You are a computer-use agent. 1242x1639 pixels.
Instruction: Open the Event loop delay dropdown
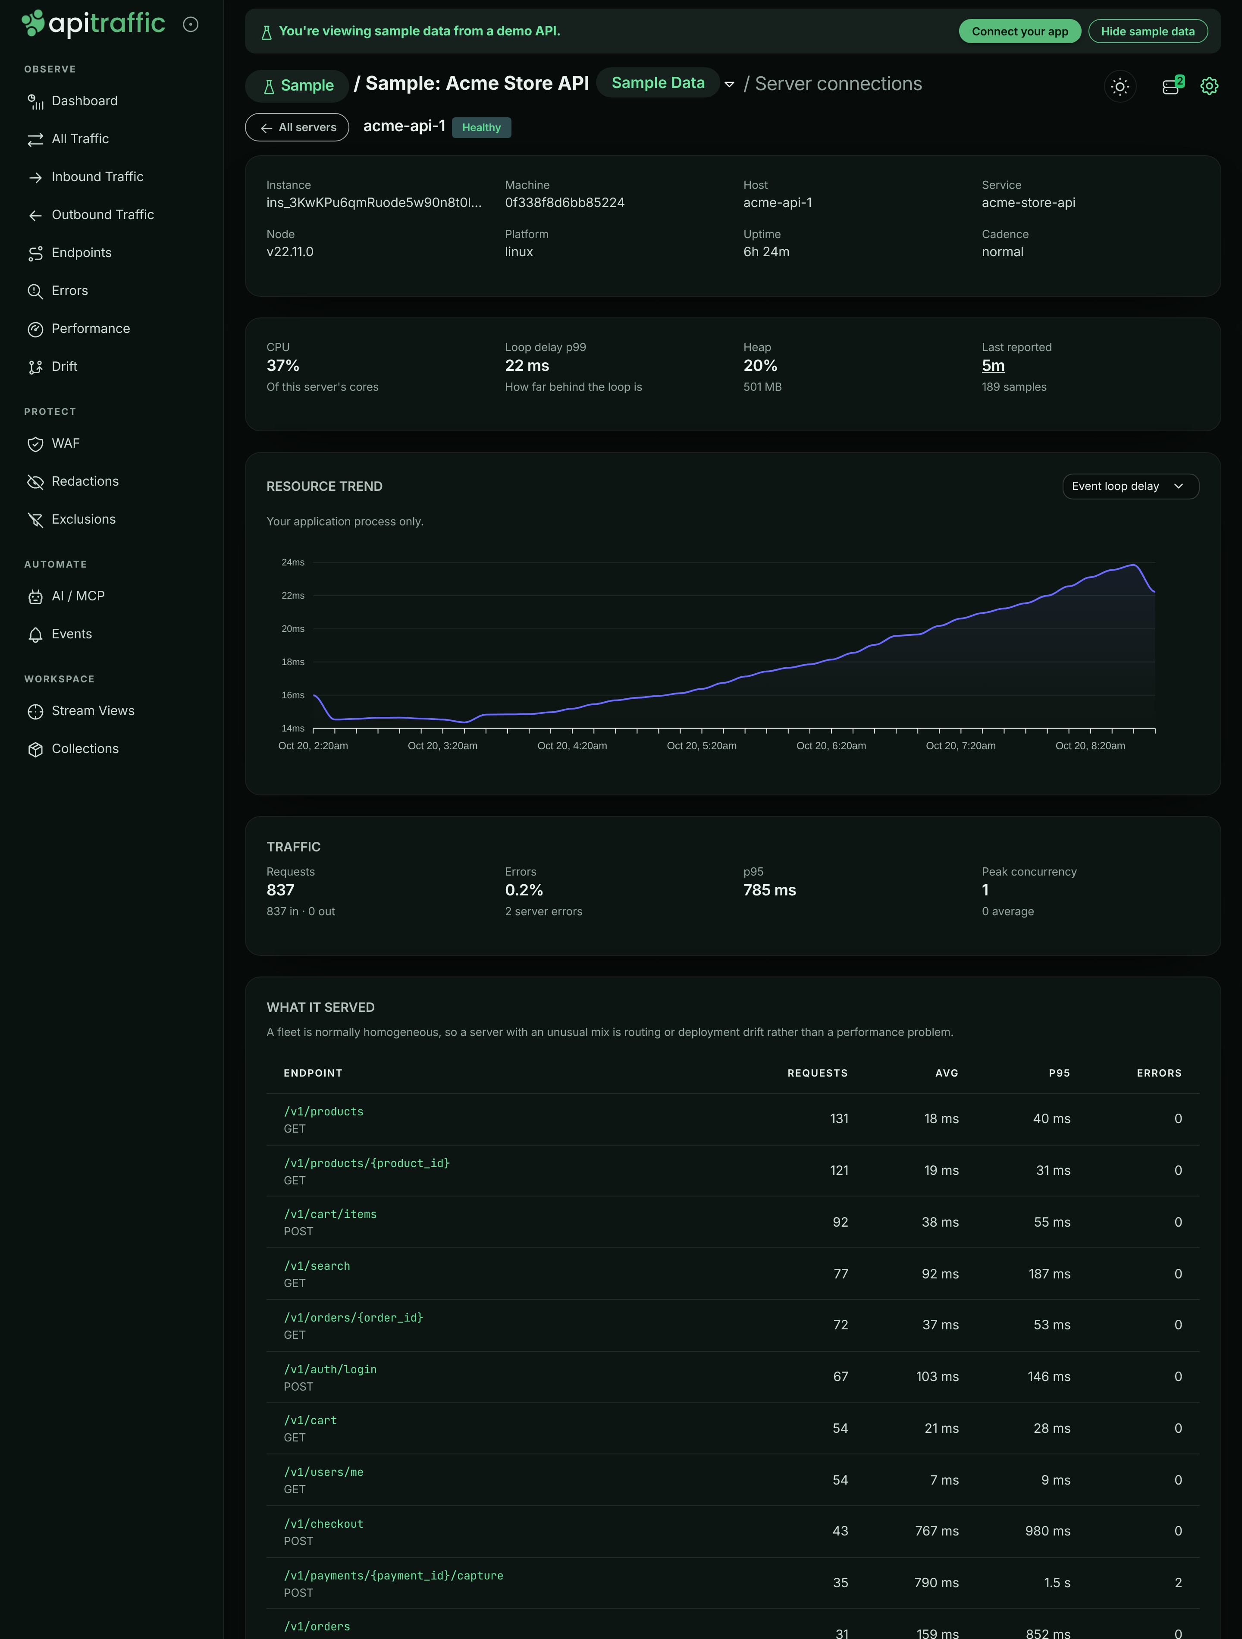point(1130,486)
